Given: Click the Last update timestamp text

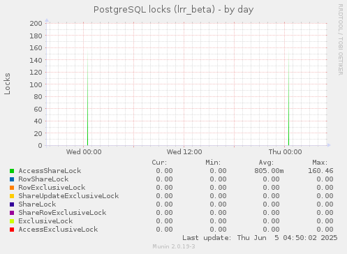Looking at the screenshot, I should (x=260, y=238).
